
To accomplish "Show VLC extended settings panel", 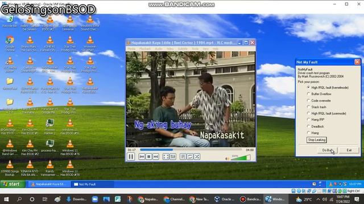I will pos(173,156).
